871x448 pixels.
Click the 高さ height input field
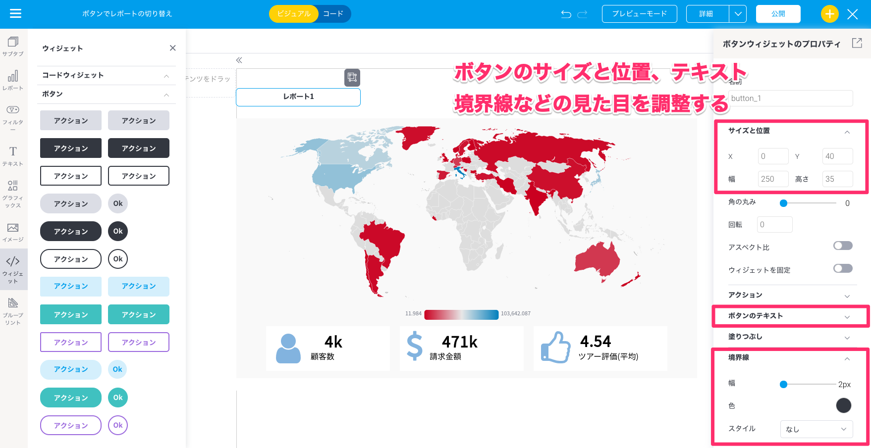click(837, 179)
